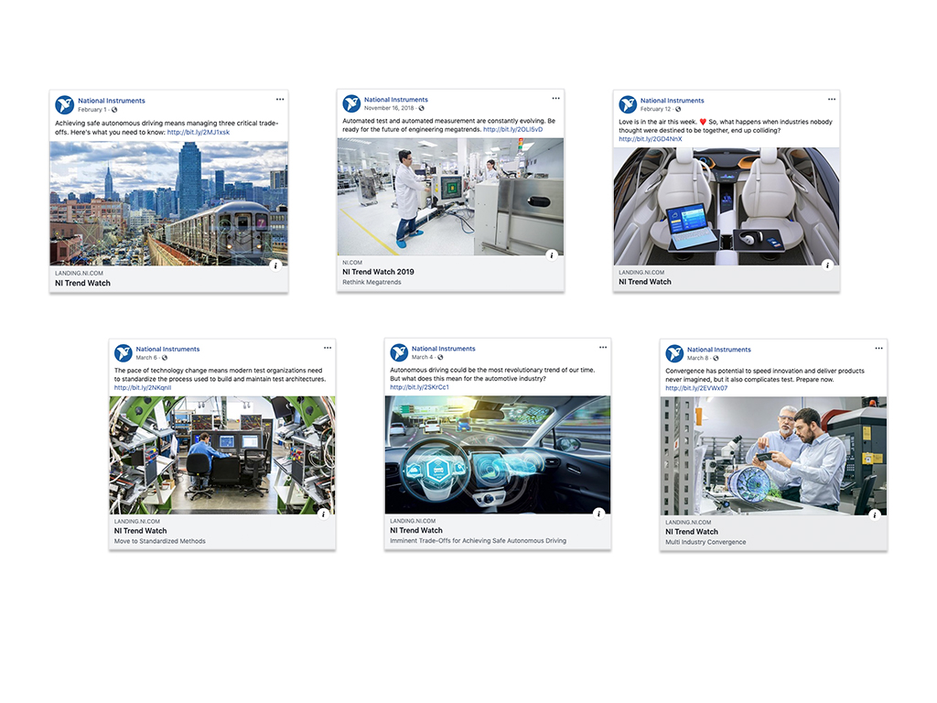Open the bit.ly/2EVWx07 link

(x=696, y=388)
